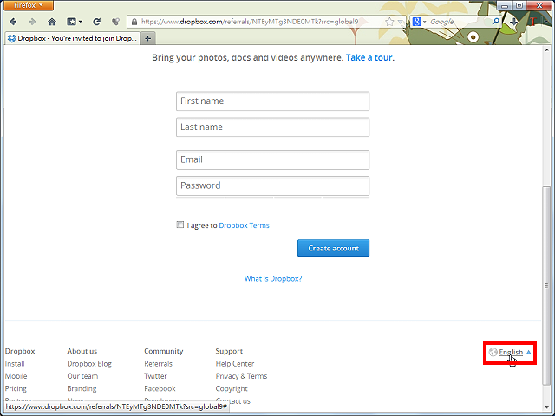The height and width of the screenshot is (416, 555).
Task: Open the Referrals footer link
Action: click(158, 364)
